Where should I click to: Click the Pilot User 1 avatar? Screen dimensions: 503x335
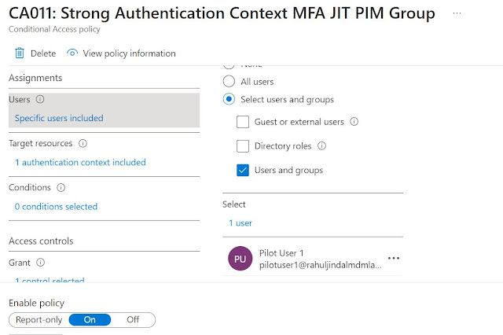click(240, 259)
